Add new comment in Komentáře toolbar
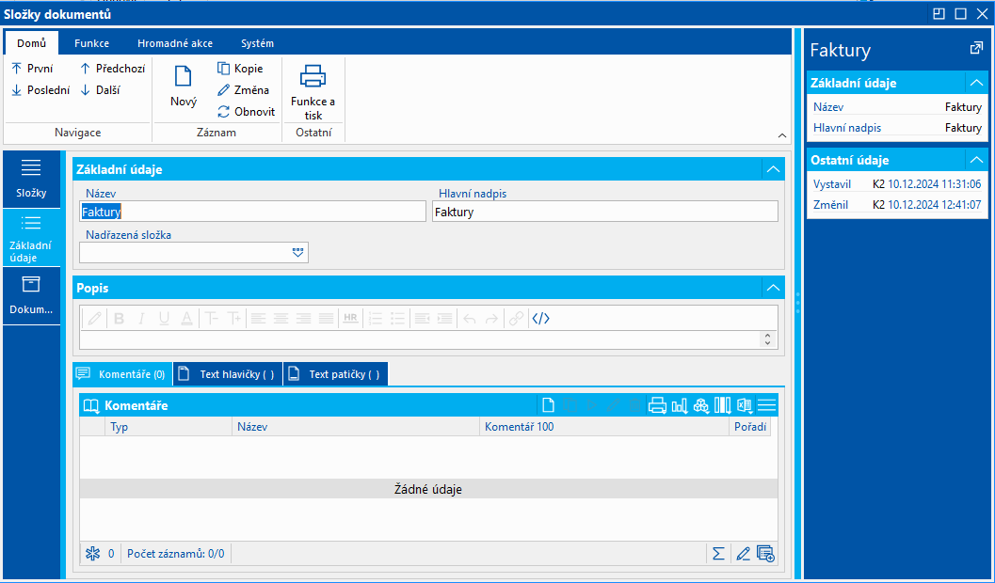995x583 pixels. (547, 405)
